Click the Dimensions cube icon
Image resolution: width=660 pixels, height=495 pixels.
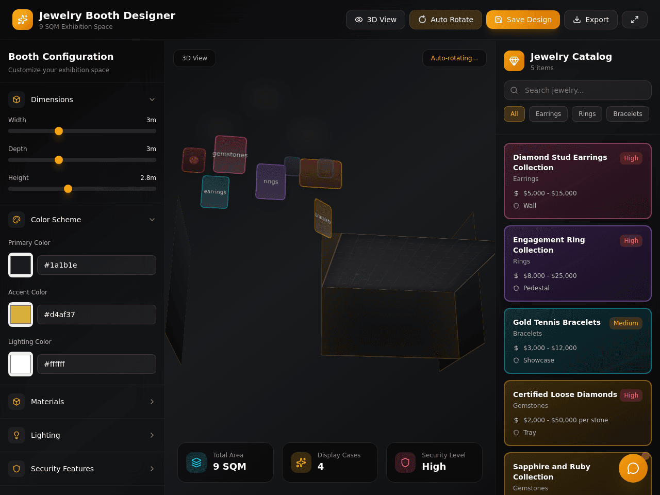pyautogui.click(x=16, y=100)
